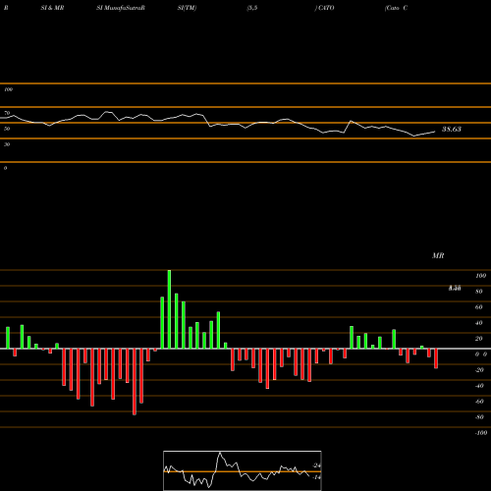
Task: Select the CATO ticker label
Action: 325,8
